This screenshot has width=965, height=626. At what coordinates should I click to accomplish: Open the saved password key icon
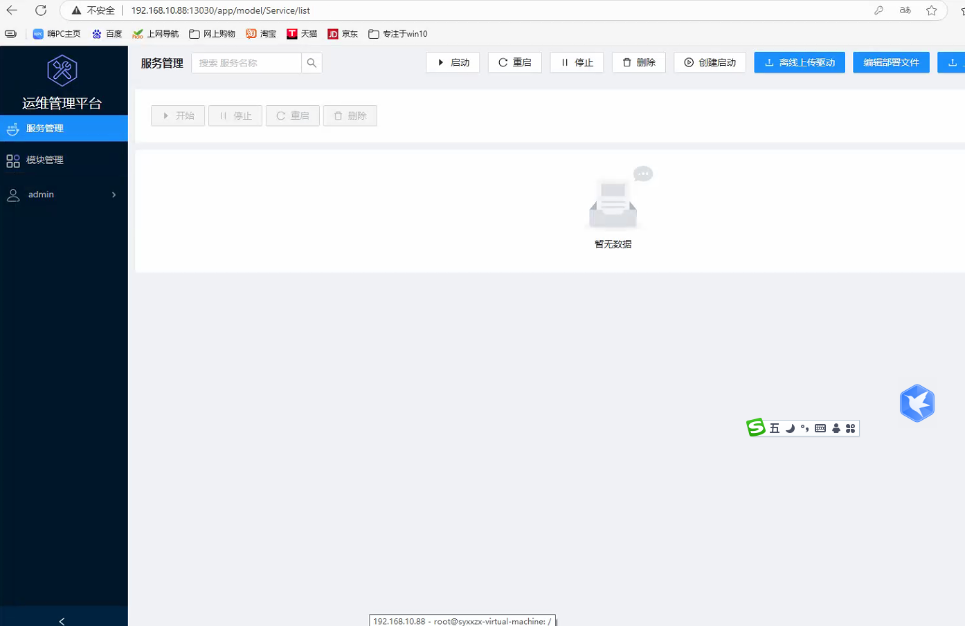click(878, 10)
